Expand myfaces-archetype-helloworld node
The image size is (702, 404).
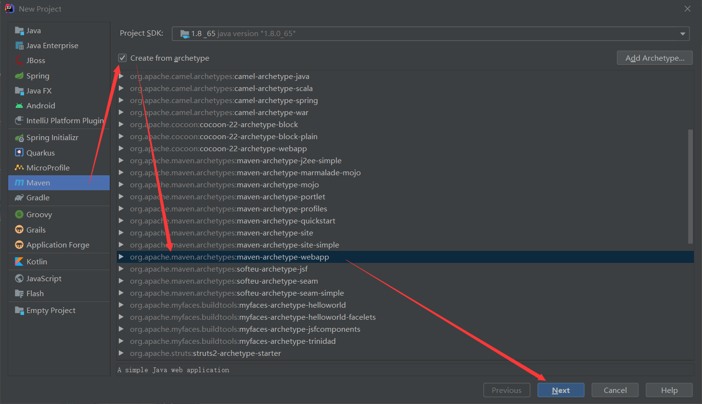pos(121,305)
